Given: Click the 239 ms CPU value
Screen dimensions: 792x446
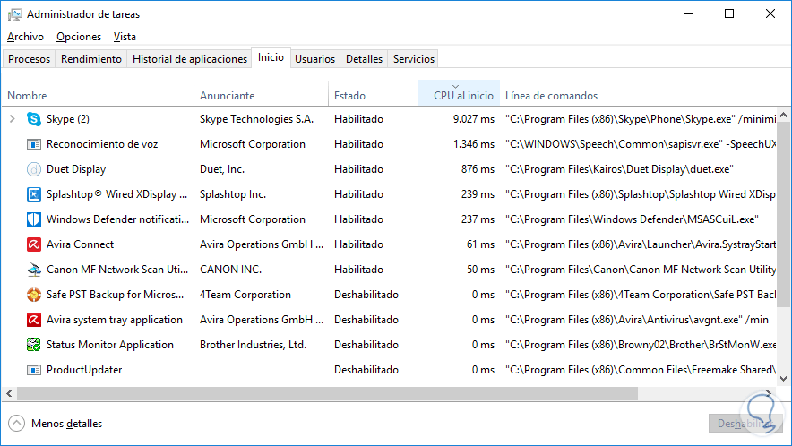Looking at the screenshot, I should pyautogui.click(x=478, y=194).
